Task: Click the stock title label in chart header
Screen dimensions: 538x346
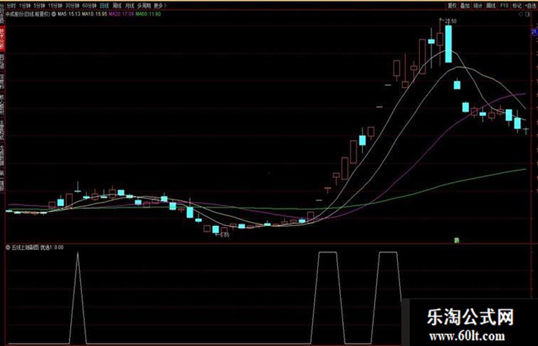Action: tap(28, 14)
